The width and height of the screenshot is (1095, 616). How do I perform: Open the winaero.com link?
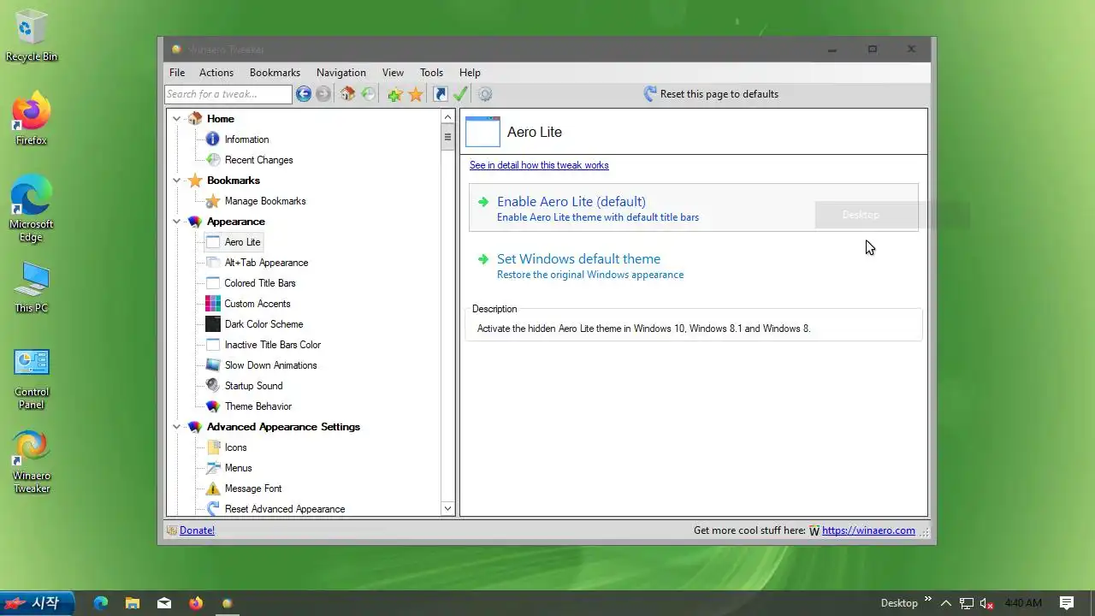[x=868, y=530]
